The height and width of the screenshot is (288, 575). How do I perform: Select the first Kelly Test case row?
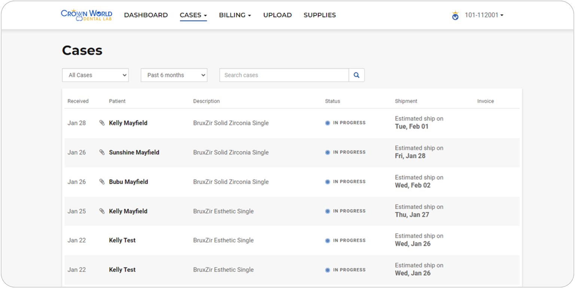122,240
